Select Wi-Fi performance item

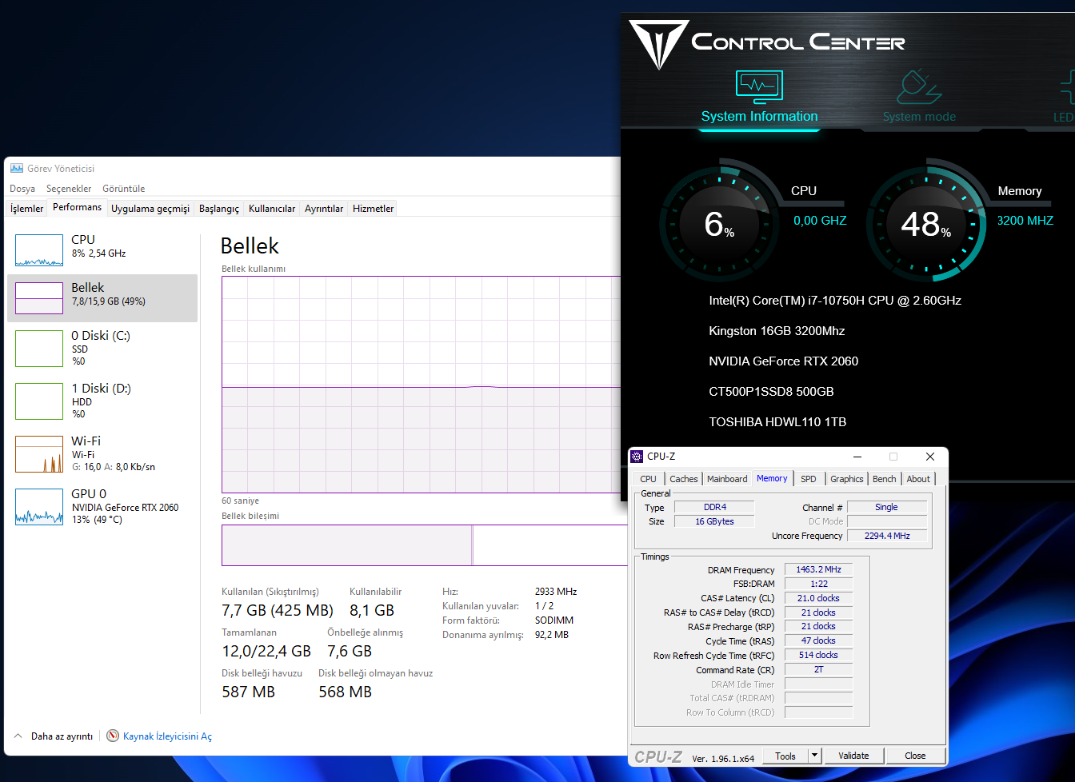(x=102, y=454)
